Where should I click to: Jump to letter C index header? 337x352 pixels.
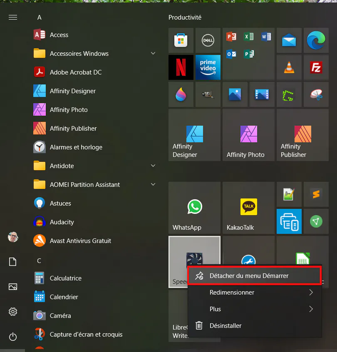pos(39,260)
